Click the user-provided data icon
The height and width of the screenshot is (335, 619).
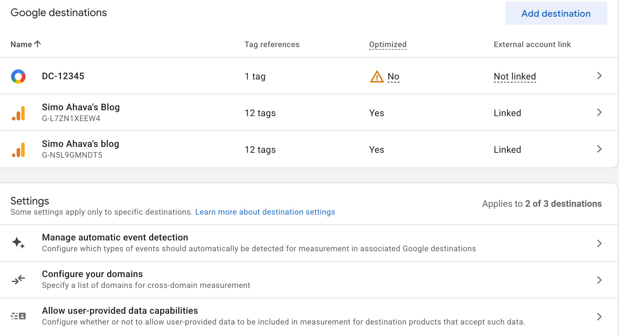18,316
